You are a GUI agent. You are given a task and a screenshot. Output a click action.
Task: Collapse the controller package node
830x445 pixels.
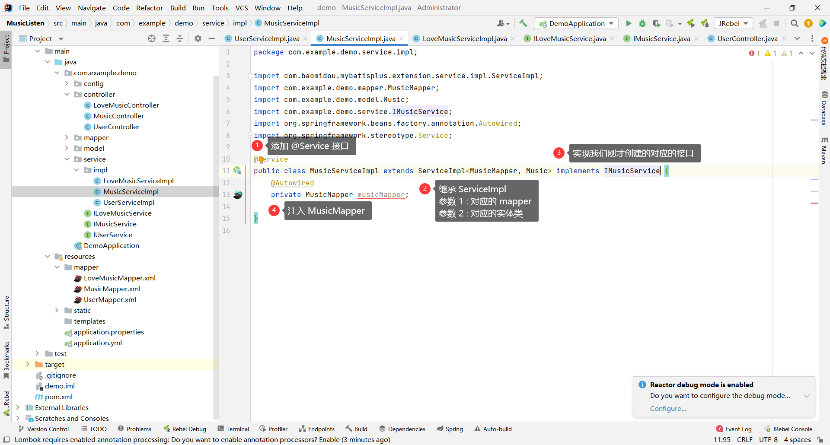[x=67, y=94]
